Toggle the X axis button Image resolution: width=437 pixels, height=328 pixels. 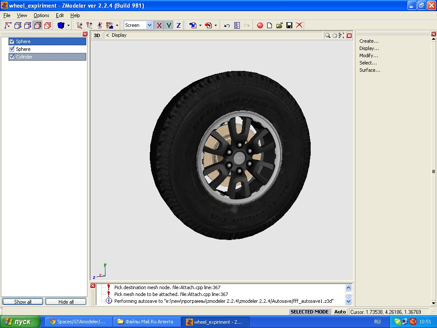pos(159,25)
